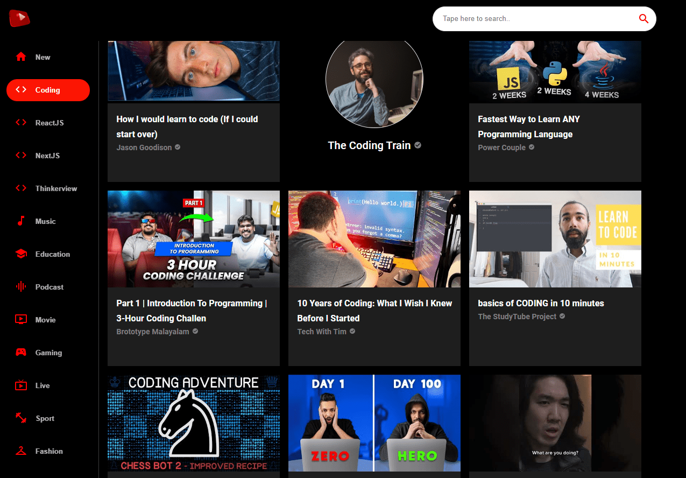Open Power Couple channel link

[501, 147]
